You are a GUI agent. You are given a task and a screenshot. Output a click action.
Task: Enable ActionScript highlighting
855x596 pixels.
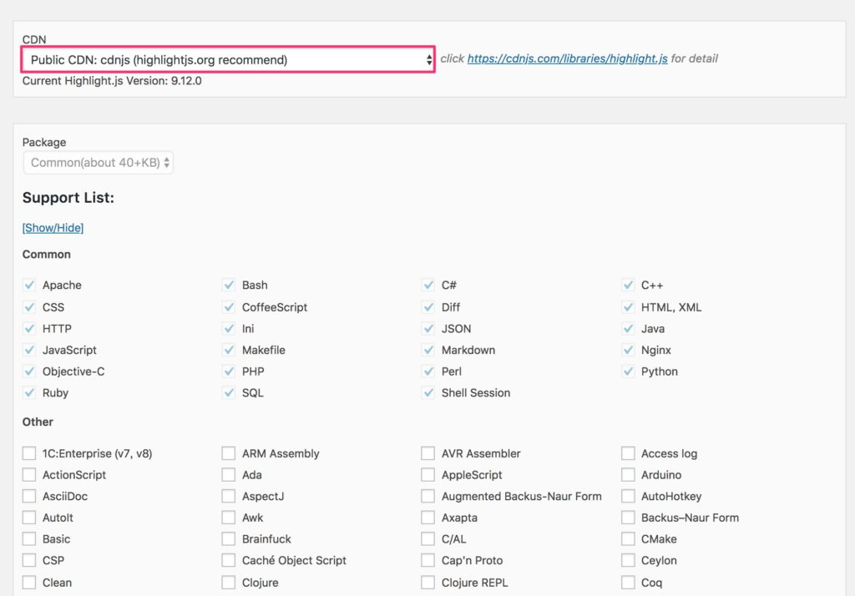coord(28,474)
